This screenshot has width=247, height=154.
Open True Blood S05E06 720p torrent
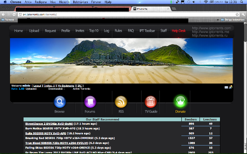tap(57, 143)
